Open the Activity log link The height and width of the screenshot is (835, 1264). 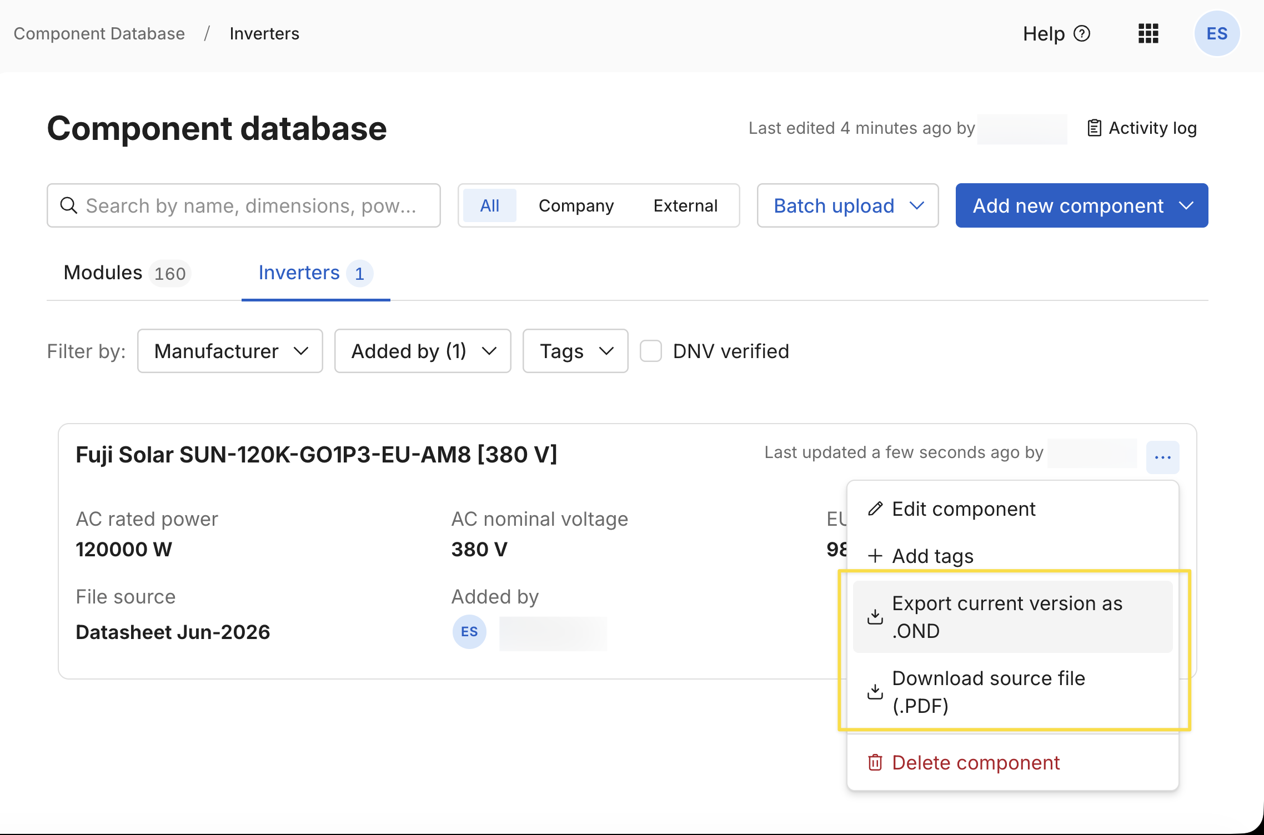(1142, 128)
